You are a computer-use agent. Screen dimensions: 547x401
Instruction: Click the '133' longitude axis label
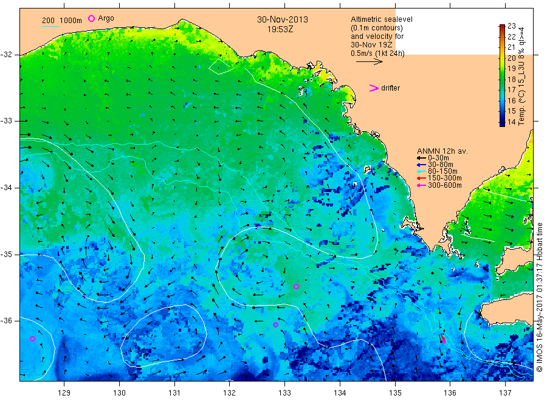(284, 392)
